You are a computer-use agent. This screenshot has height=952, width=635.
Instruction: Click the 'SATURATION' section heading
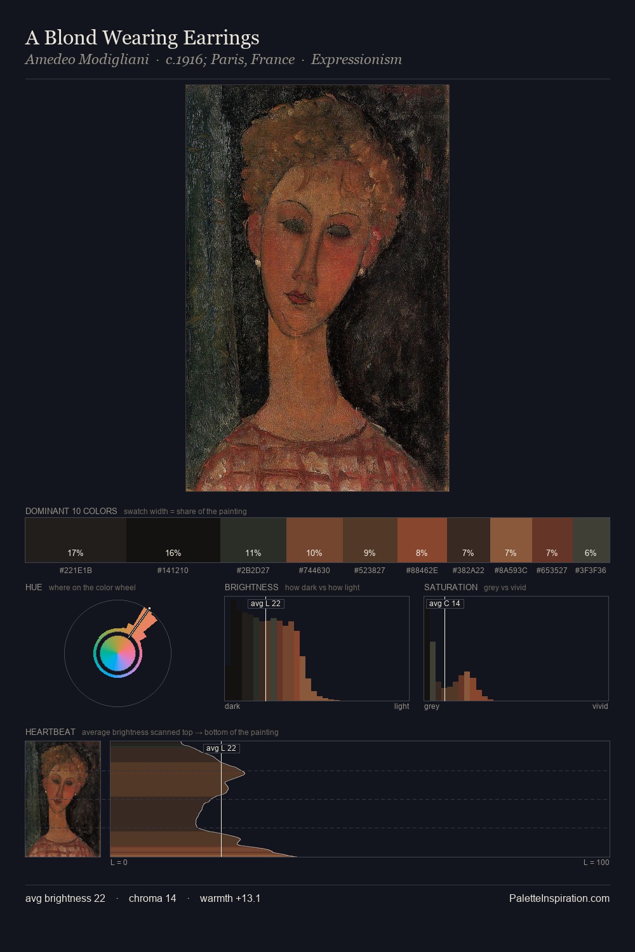(x=451, y=587)
